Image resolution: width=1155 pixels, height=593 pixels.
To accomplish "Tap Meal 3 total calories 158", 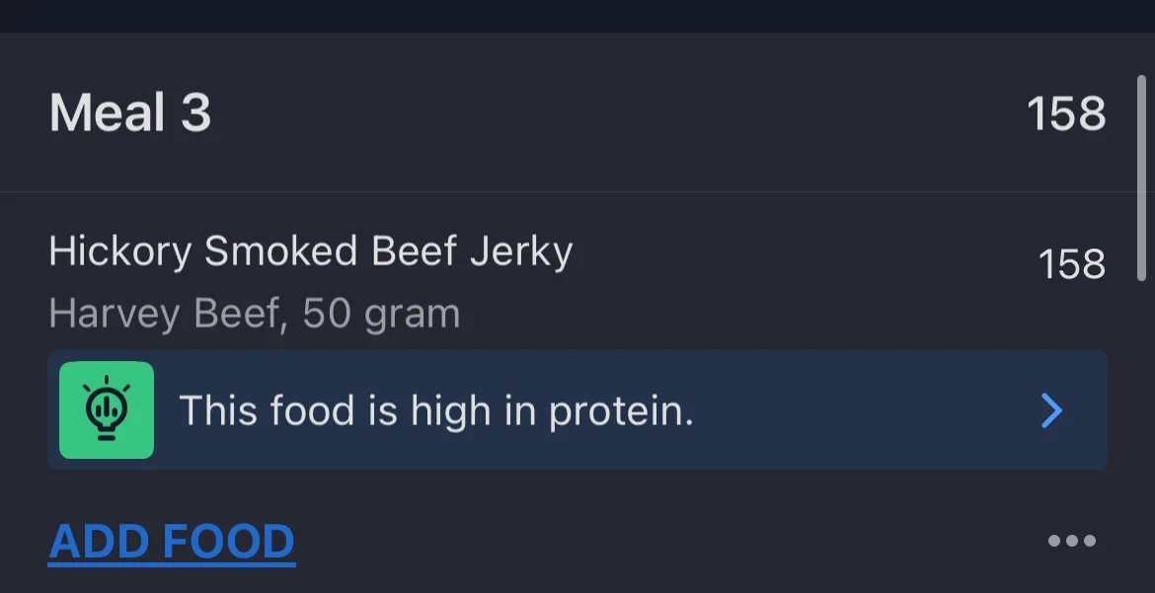I will pyautogui.click(x=1066, y=114).
